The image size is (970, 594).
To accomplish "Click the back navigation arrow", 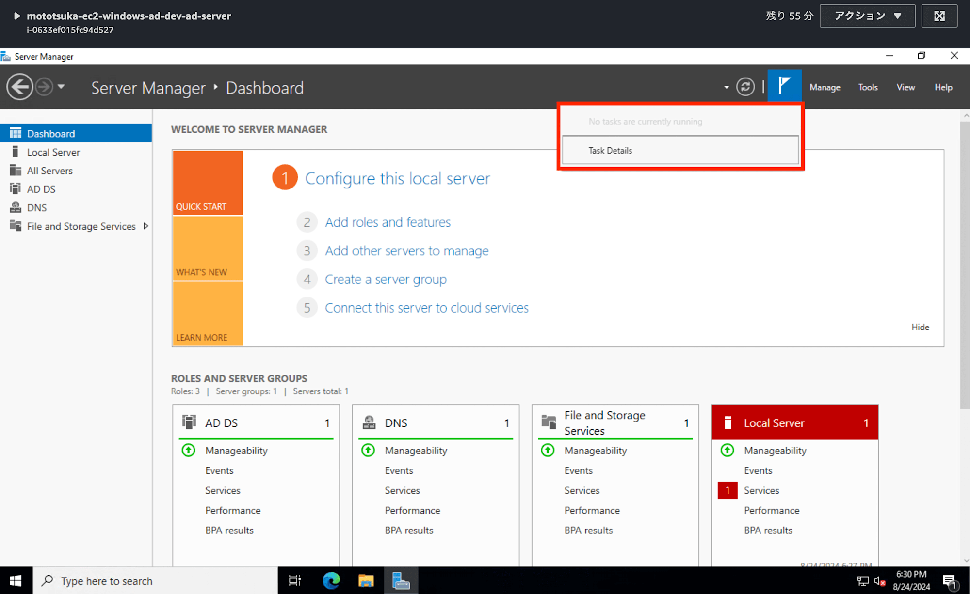I will pyautogui.click(x=20, y=87).
